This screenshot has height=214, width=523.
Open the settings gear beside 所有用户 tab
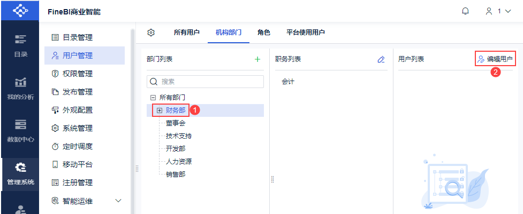151,33
